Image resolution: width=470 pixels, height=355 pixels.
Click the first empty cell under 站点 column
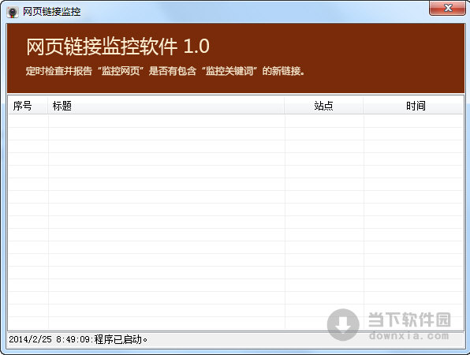click(324, 121)
